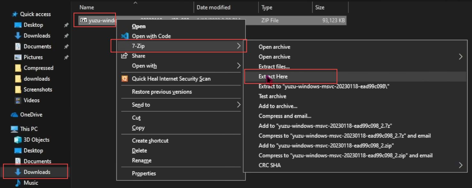Select the yuzu-windows 7z archive file icon

point(83,20)
